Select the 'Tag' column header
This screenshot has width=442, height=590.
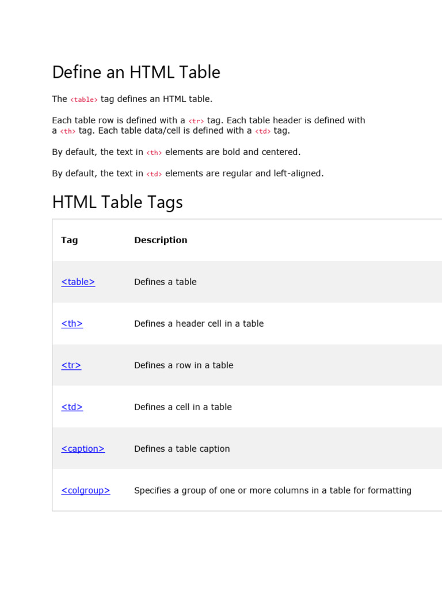(x=69, y=240)
